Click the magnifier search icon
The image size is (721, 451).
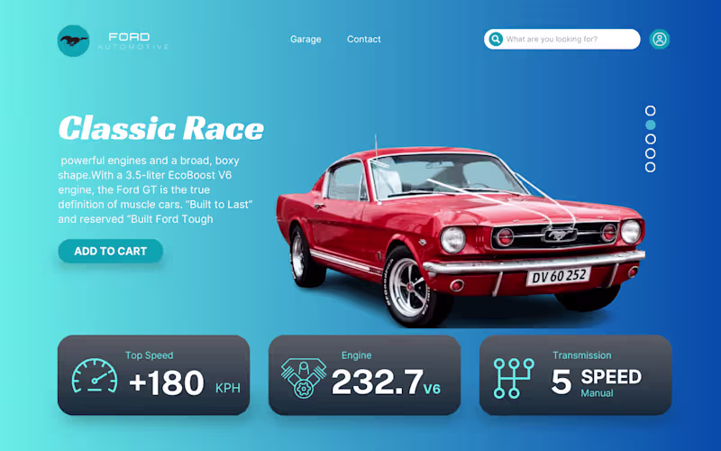(x=496, y=39)
